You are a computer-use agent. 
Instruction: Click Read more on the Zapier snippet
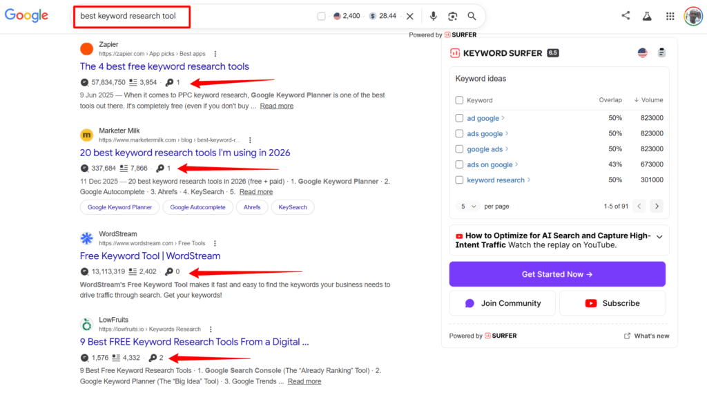point(276,106)
